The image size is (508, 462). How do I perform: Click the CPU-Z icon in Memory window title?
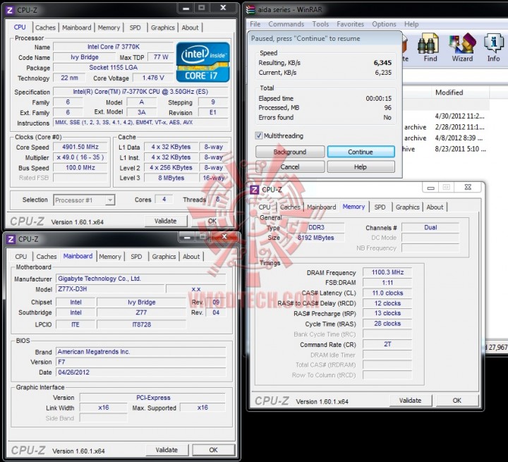coord(255,190)
